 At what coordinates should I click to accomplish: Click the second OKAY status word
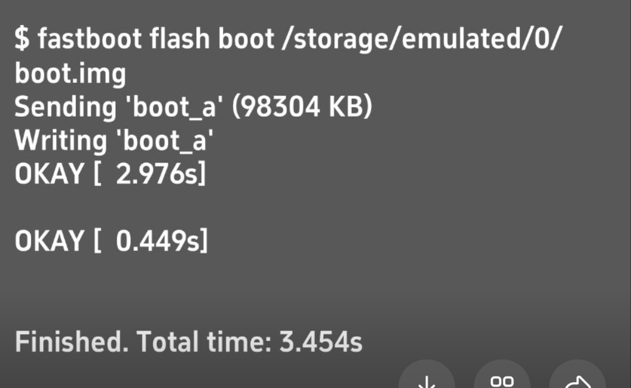coord(49,241)
